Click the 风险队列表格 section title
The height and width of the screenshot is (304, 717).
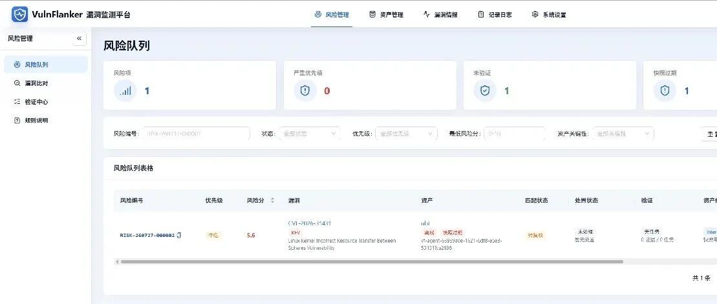tap(133, 168)
